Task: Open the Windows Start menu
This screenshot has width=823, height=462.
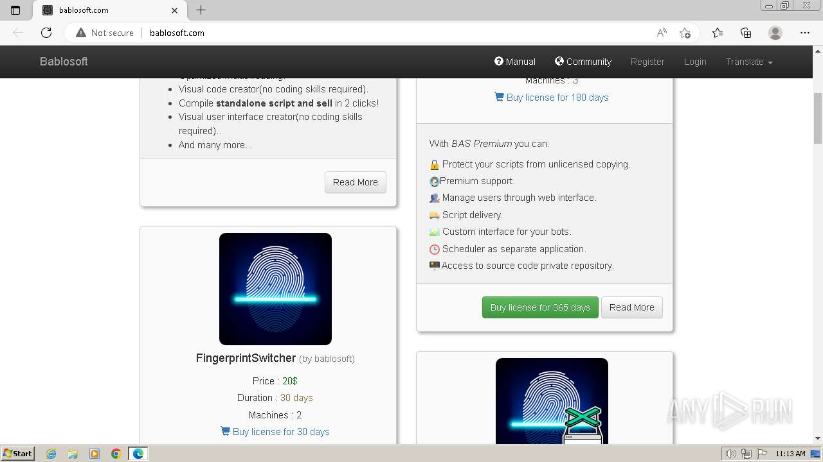Action: click(x=17, y=454)
